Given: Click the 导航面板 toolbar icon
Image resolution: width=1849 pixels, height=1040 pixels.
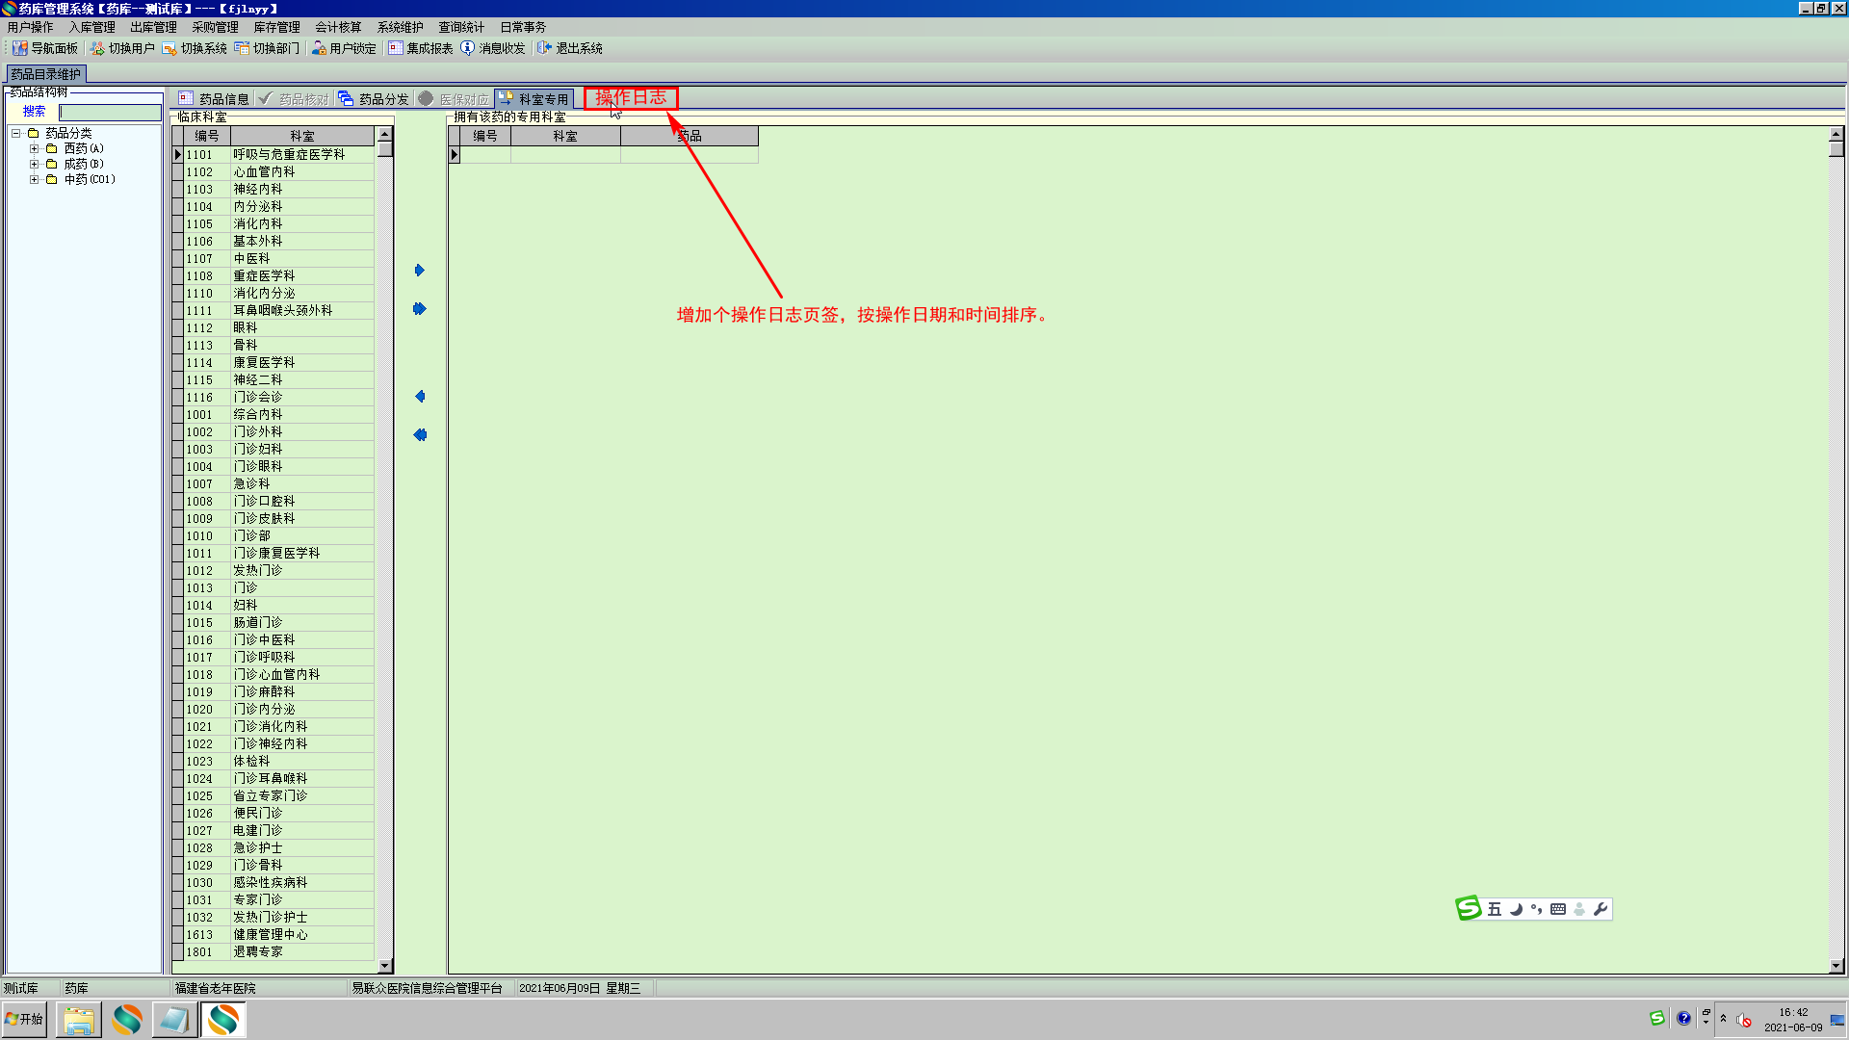Looking at the screenshot, I should click(x=20, y=48).
